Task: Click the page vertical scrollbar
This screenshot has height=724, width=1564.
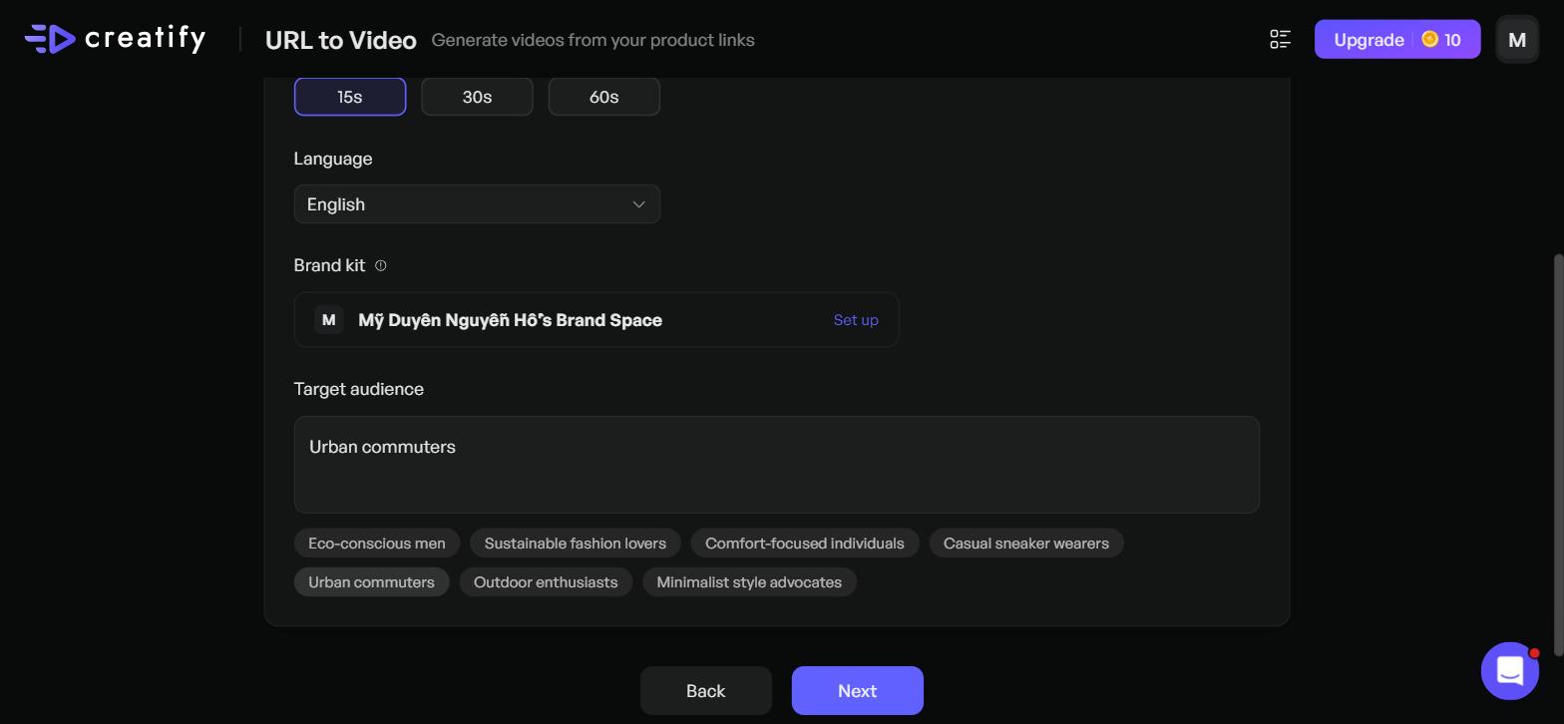Action: [x=1559, y=454]
